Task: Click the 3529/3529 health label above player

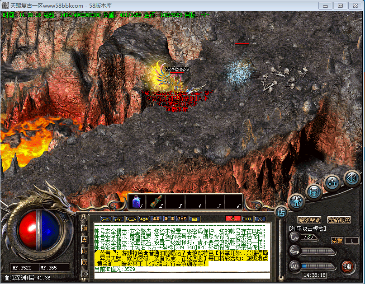Action: (x=177, y=69)
